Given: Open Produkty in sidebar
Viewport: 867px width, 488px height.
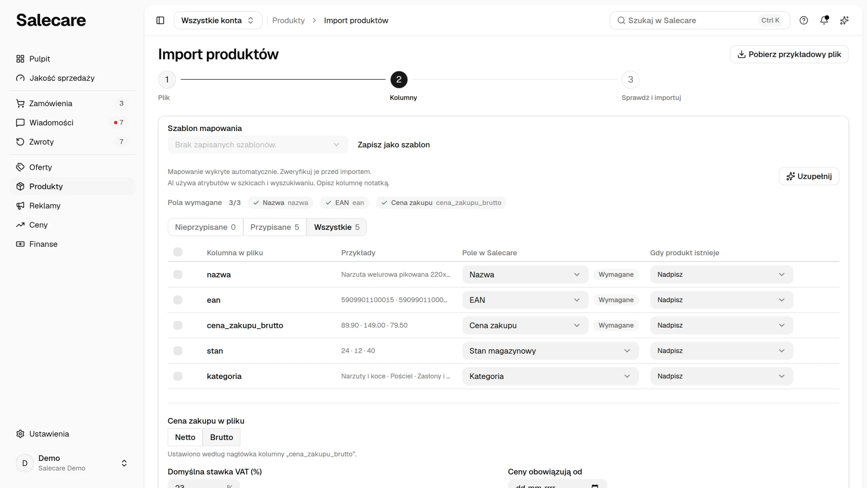Looking at the screenshot, I should pyautogui.click(x=72, y=187).
